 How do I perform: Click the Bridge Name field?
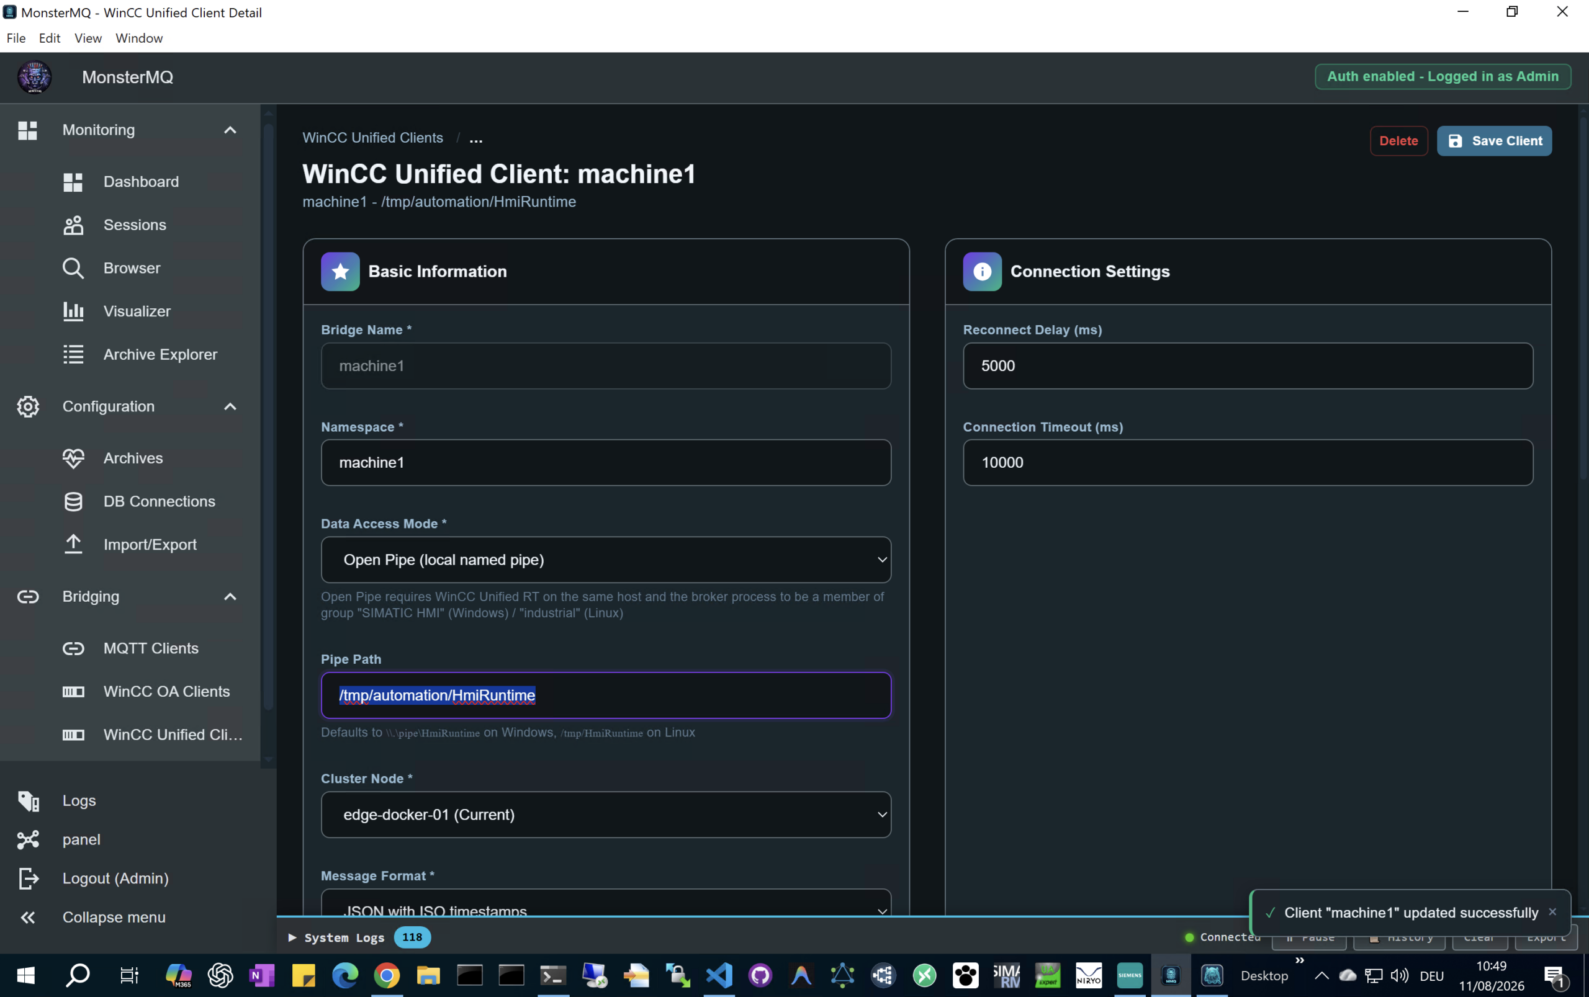coord(606,366)
